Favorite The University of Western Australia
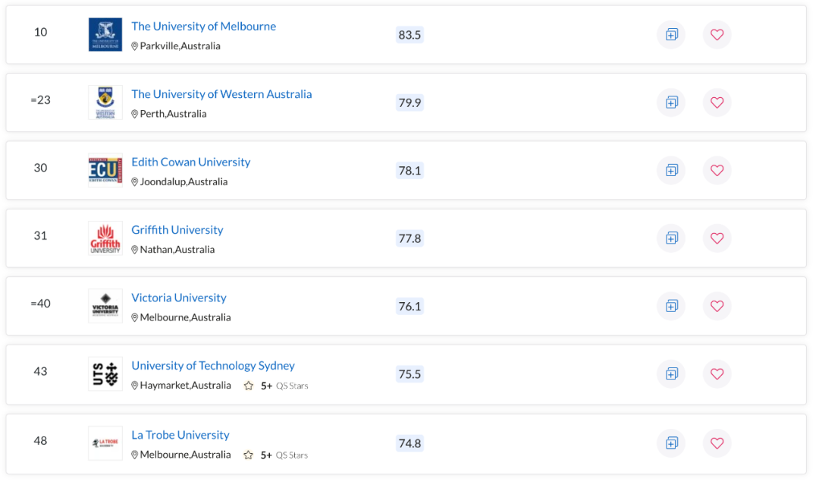 tap(717, 102)
